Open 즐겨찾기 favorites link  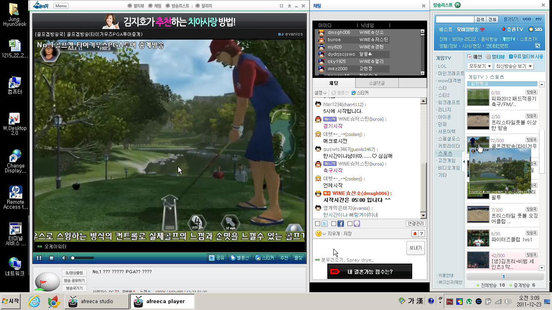(x=511, y=19)
